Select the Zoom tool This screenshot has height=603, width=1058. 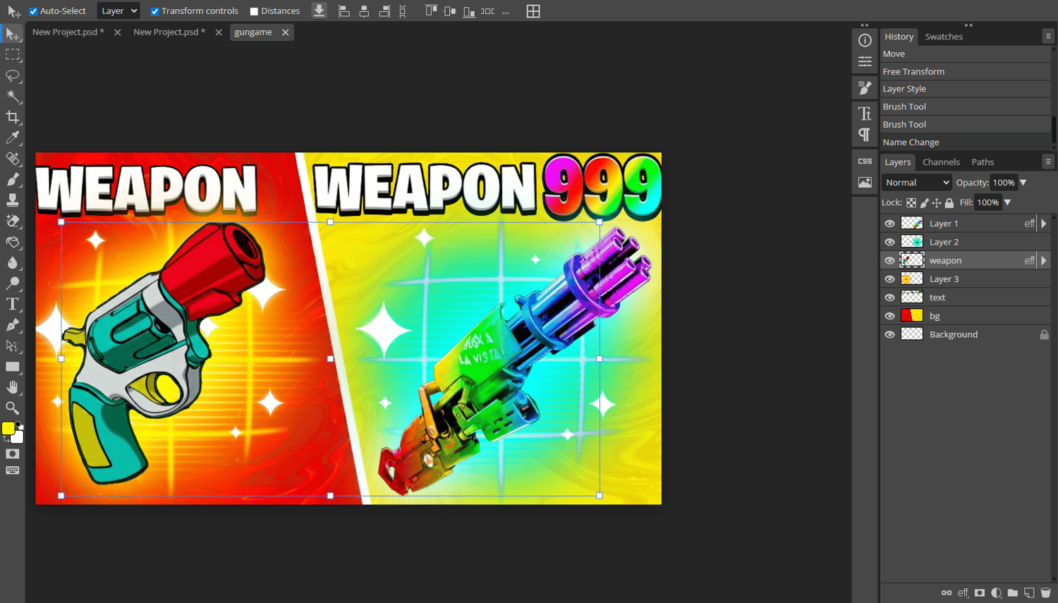(13, 408)
